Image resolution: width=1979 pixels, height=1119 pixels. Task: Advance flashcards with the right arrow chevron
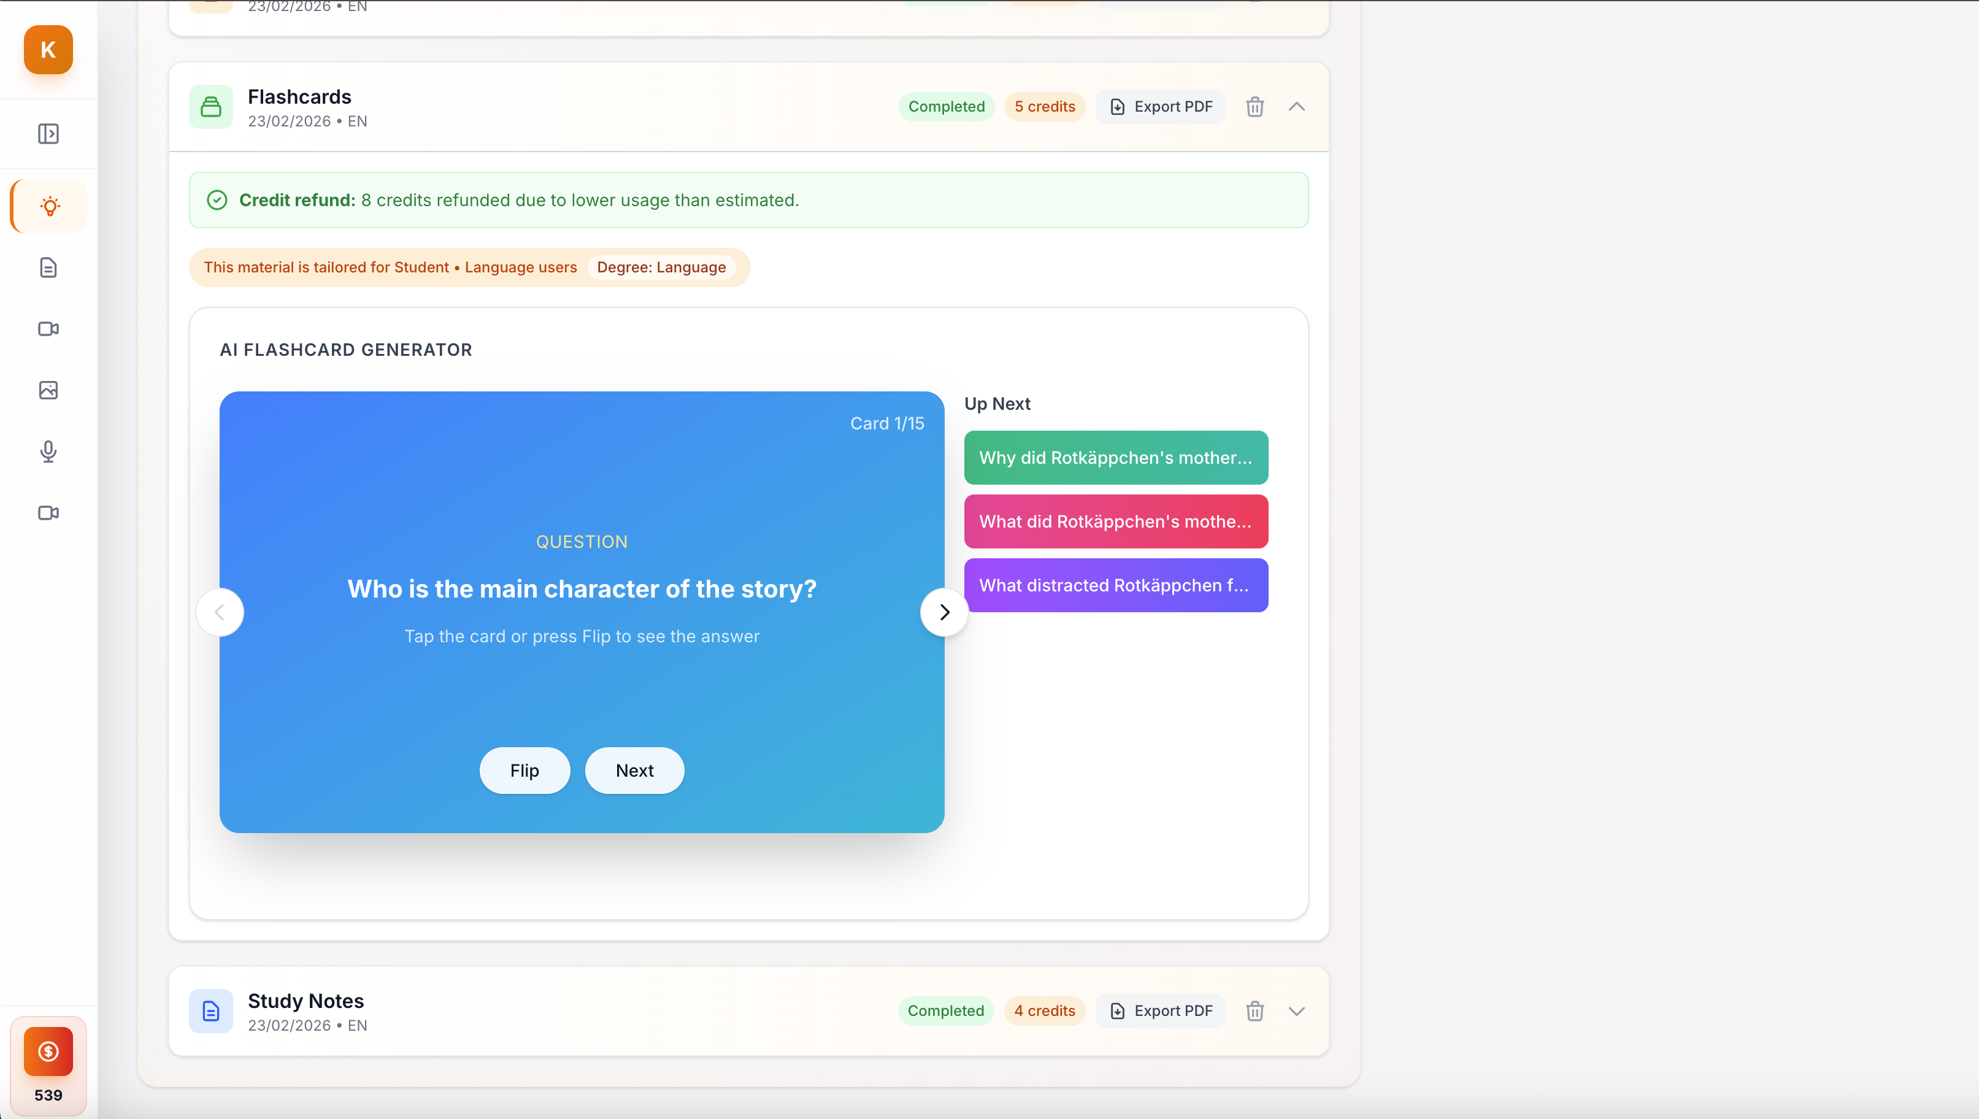[x=943, y=612]
